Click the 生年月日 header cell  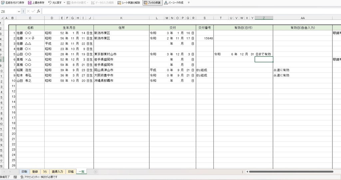pyautogui.click(x=69, y=28)
